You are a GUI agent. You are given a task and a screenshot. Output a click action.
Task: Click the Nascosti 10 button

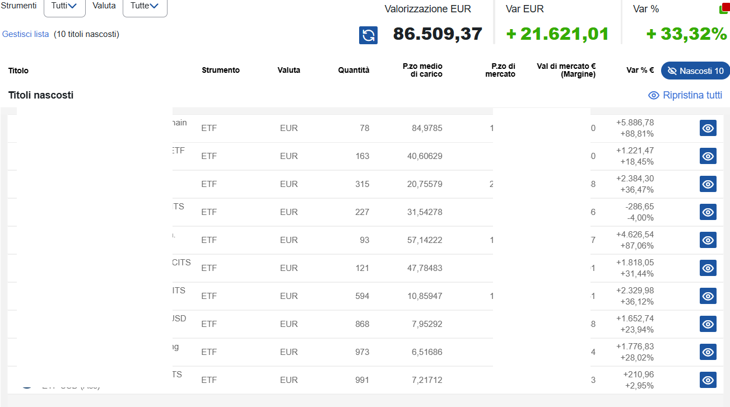(x=695, y=71)
